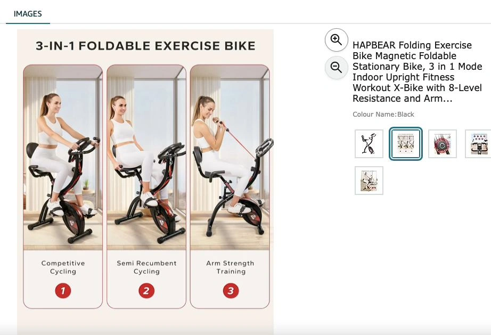Viewport: 491px width, 335px height.
Task: Click the zoom out magnifier icon
Action: (x=336, y=68)
